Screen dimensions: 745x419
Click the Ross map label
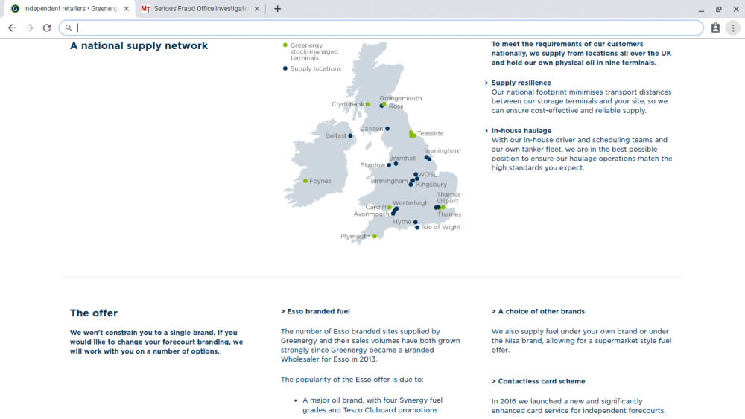point(396,106)
